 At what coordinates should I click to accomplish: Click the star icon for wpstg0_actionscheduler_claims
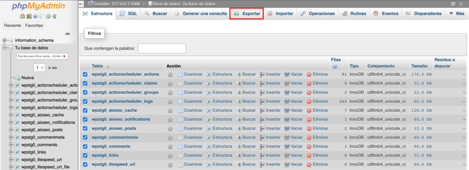[x=170, y=83]
